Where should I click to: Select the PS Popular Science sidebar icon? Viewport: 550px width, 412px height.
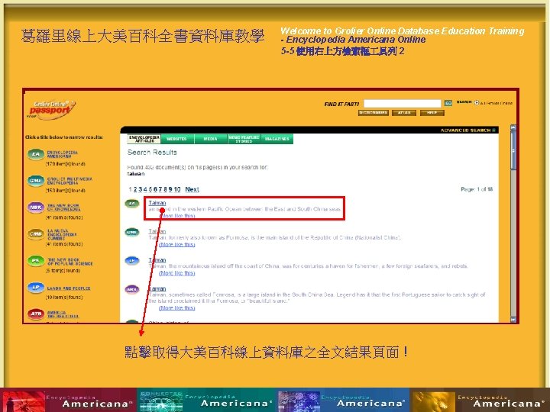click(x=36, y=261)
